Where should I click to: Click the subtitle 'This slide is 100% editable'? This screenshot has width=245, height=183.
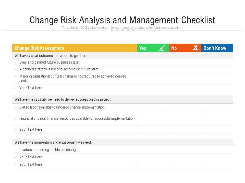click(x=122, y=28)
